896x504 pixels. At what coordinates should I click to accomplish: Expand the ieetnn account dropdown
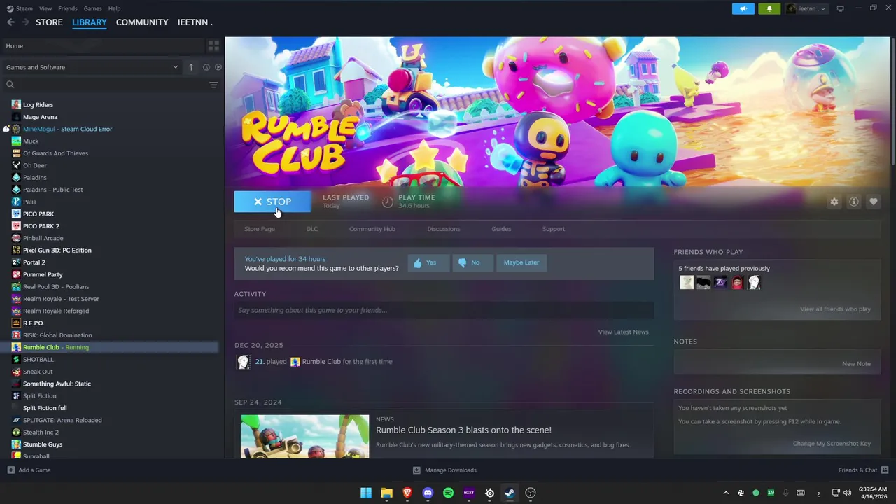(806, 8)
